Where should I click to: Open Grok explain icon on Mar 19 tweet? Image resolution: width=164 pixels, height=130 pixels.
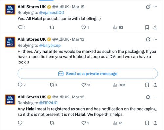(x=148, y=7)
